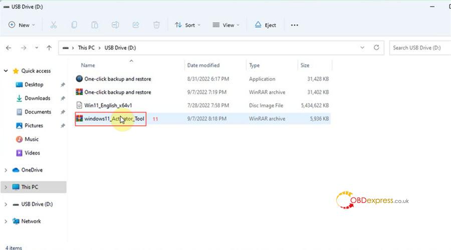The image size is (451, 250).
Task: Click the Search USB Drive field
Action: [x=420, y=47]
